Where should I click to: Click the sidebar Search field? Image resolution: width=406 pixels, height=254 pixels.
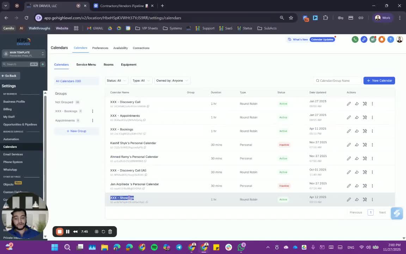[20, 64]
